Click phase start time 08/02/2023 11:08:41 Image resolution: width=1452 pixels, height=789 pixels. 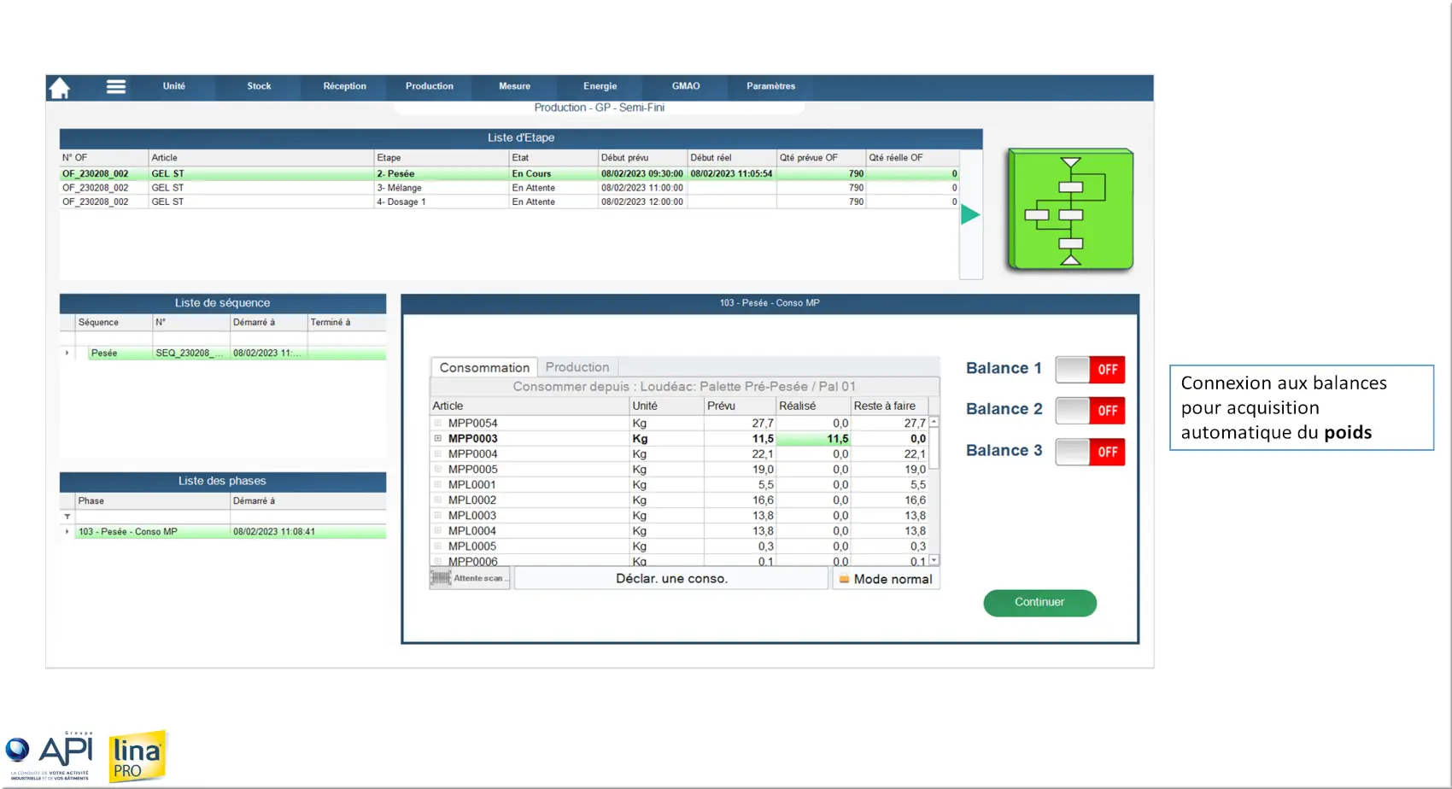tap(307, 531)
